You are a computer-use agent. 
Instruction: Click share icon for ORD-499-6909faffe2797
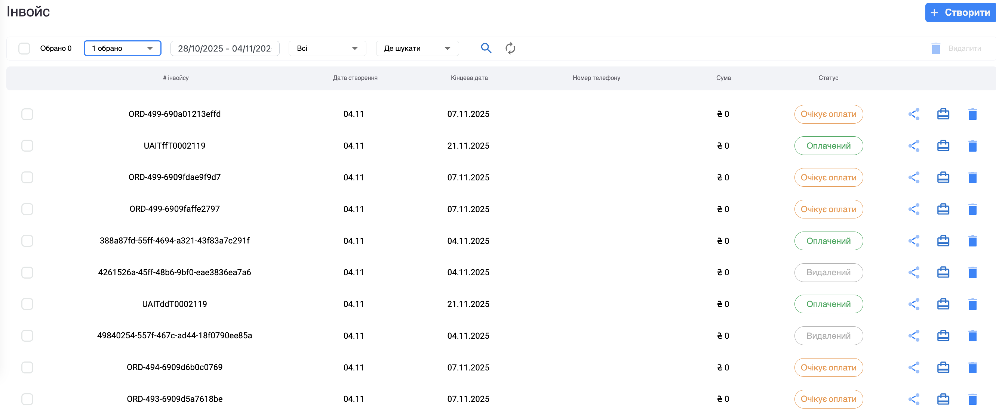[913, 209]
